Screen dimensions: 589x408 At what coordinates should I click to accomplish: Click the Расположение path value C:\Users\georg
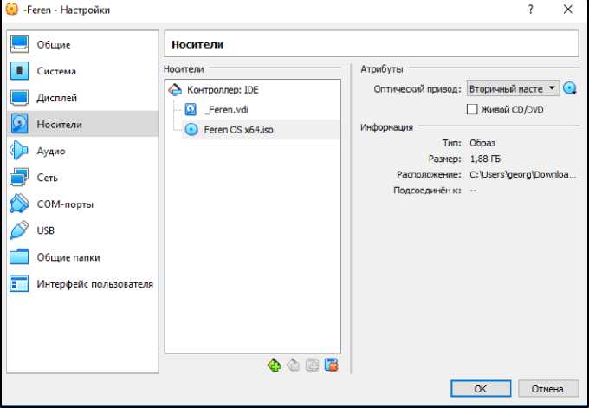[522, 175]
